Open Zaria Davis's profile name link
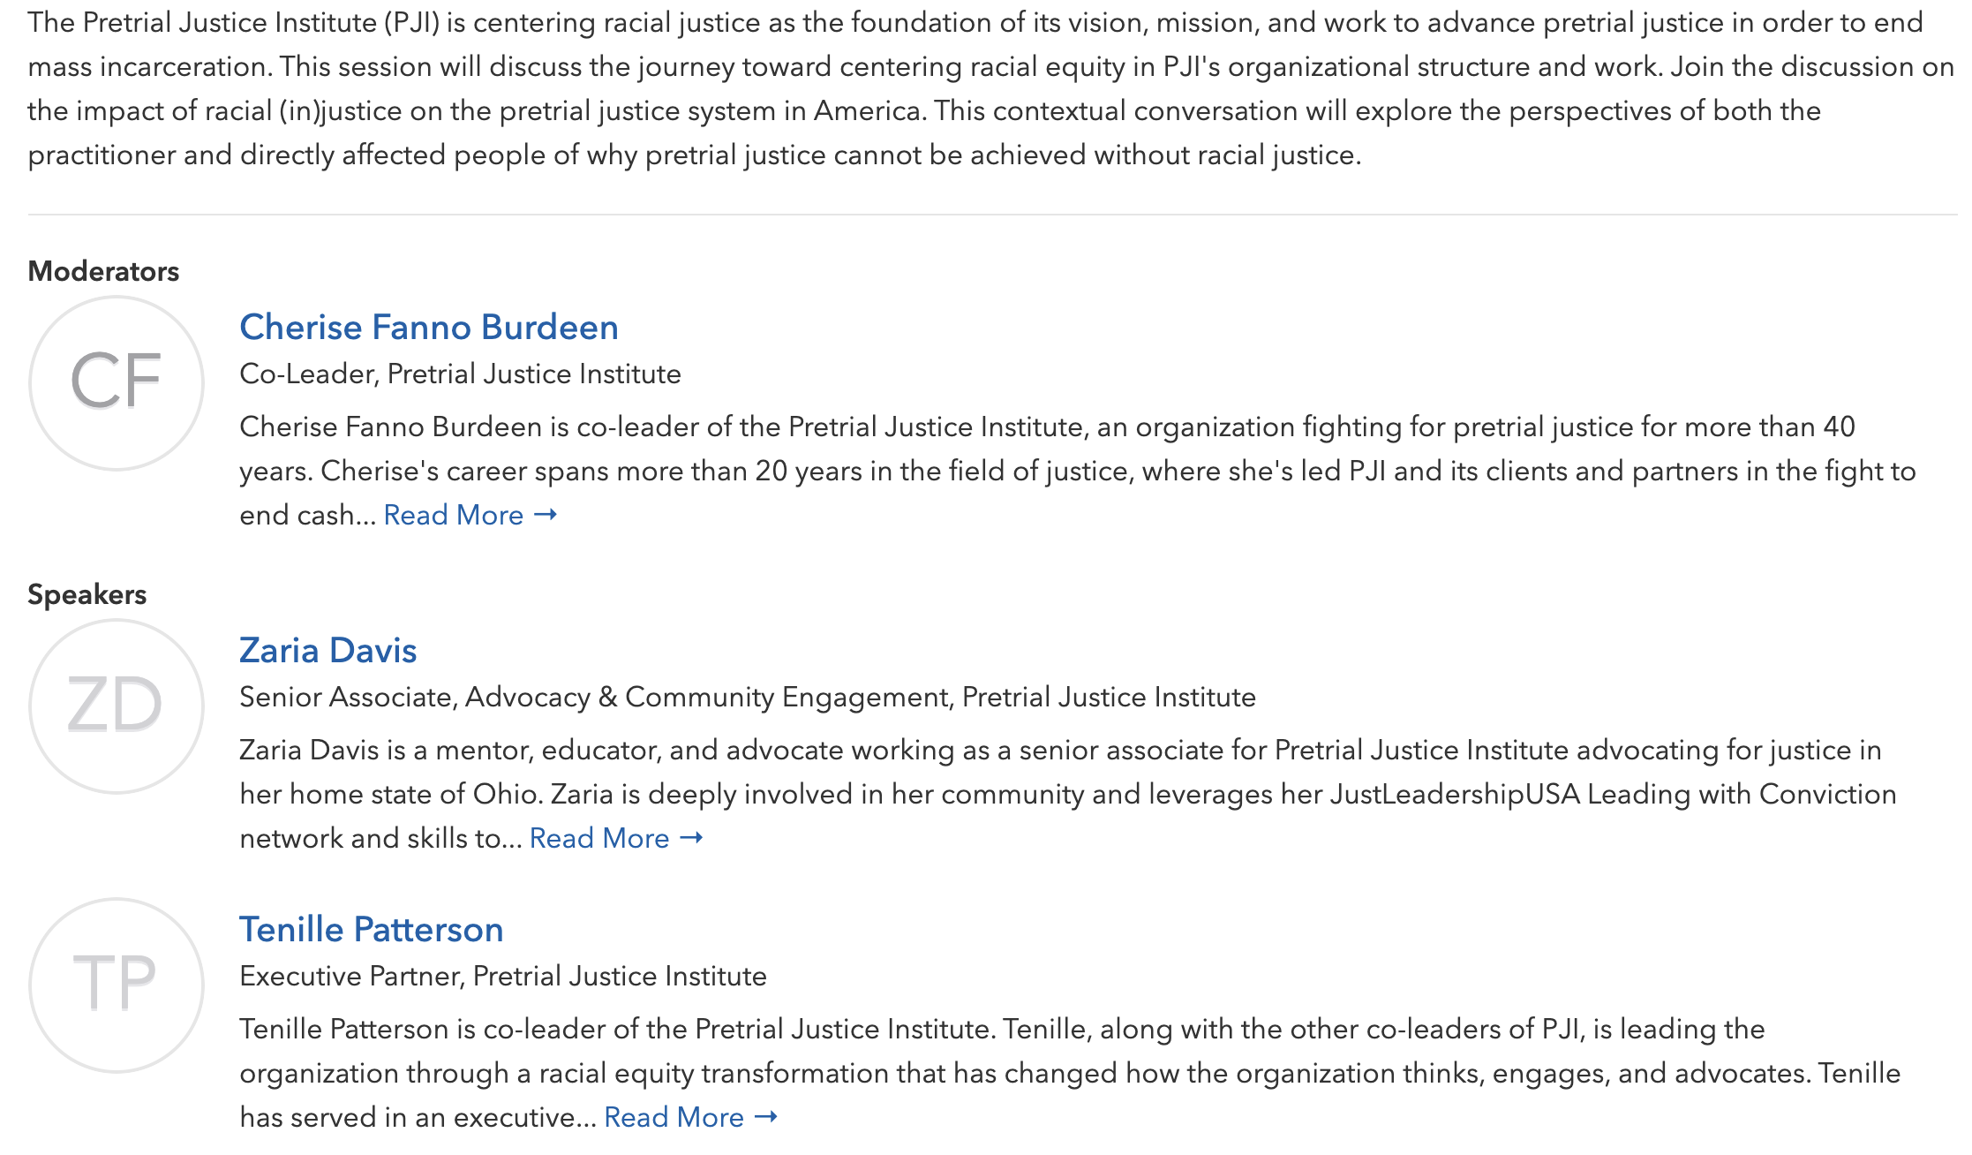Image resolution: width=1972 pixels, height=1155 pixels. point(328,650)
